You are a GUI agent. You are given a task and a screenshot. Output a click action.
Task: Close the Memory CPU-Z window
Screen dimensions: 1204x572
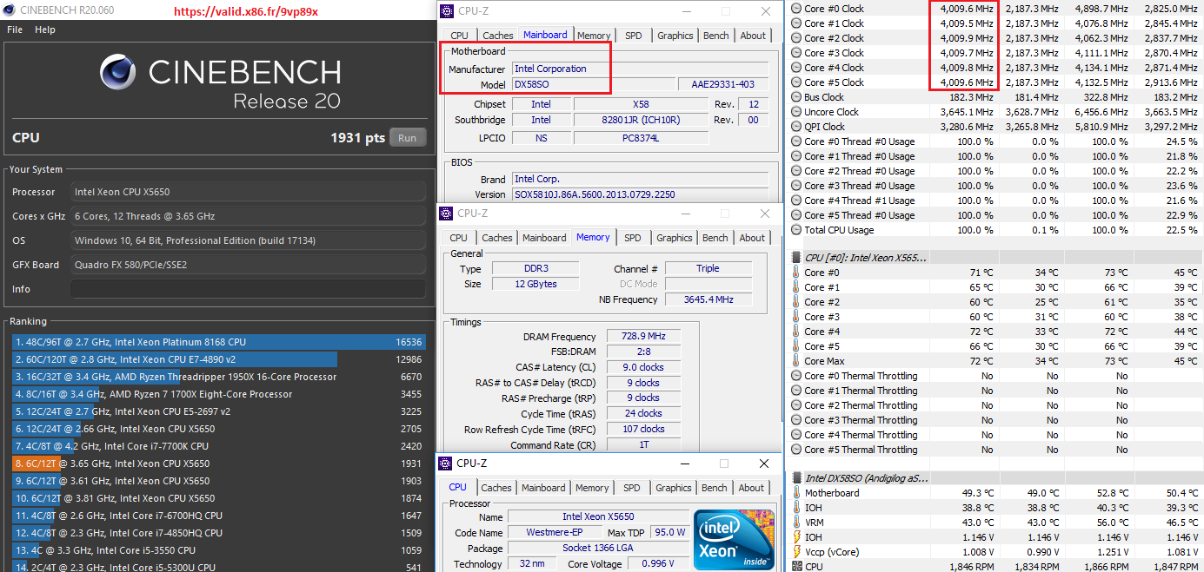765,214
